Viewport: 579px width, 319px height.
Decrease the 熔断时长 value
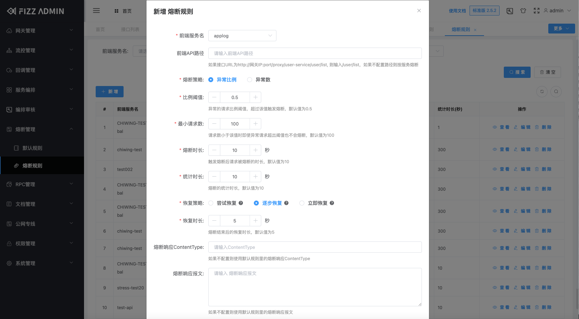coord(214,150)
